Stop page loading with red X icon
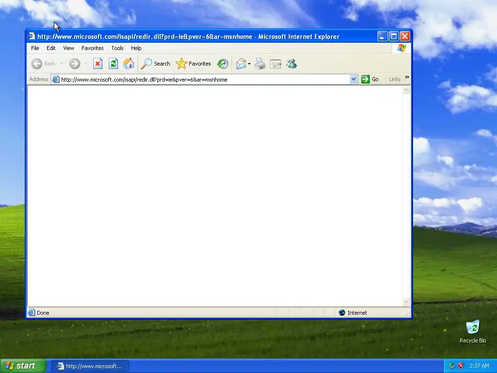 (x=98, y=64)
